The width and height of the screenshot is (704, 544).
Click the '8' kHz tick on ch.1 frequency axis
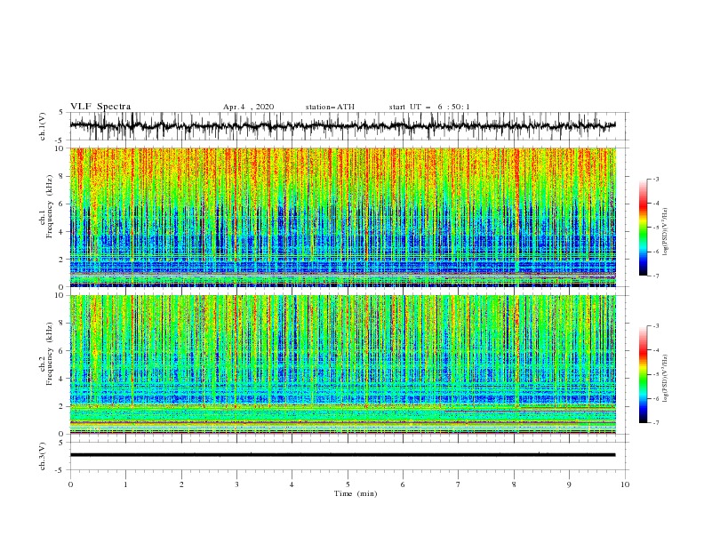(62, 176)
